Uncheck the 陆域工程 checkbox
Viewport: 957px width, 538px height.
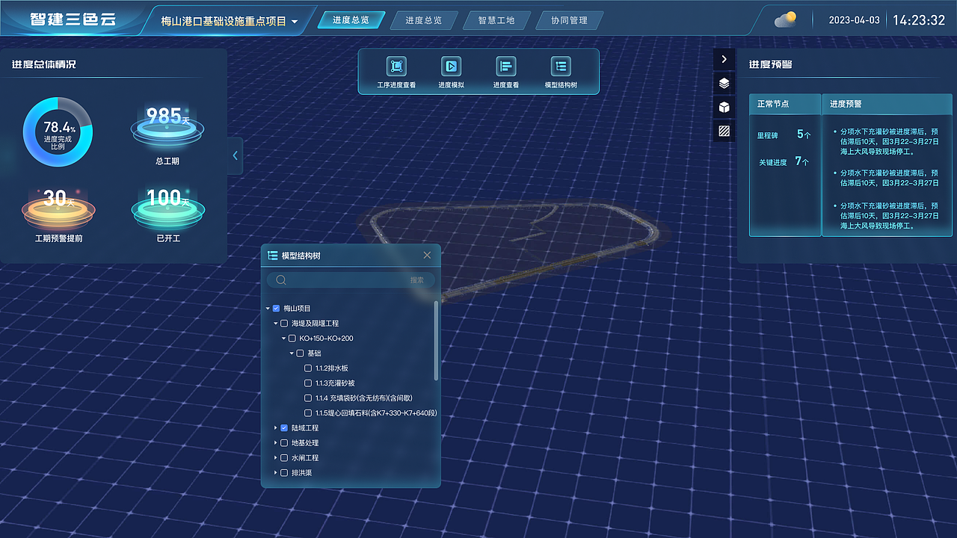click(x=284, y=428)
